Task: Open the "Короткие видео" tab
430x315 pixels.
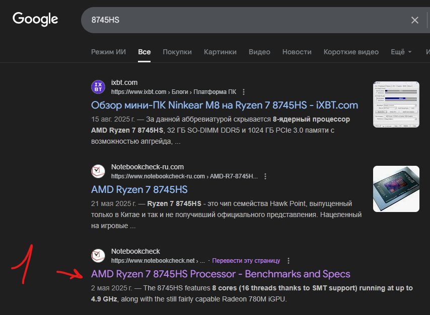Action: click(x=351, y=52)
